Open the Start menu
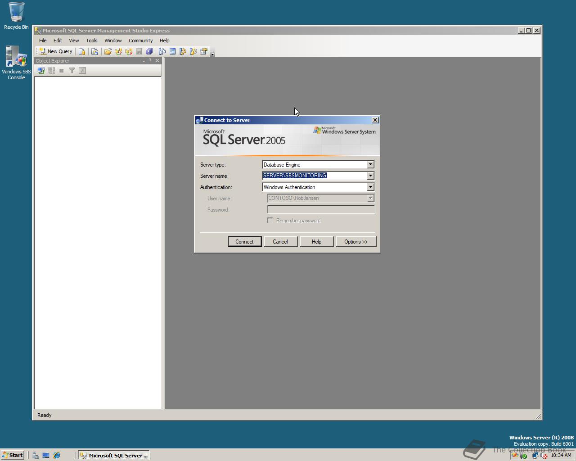This screenshot has width=576, height=461. (x=12, y=455)
